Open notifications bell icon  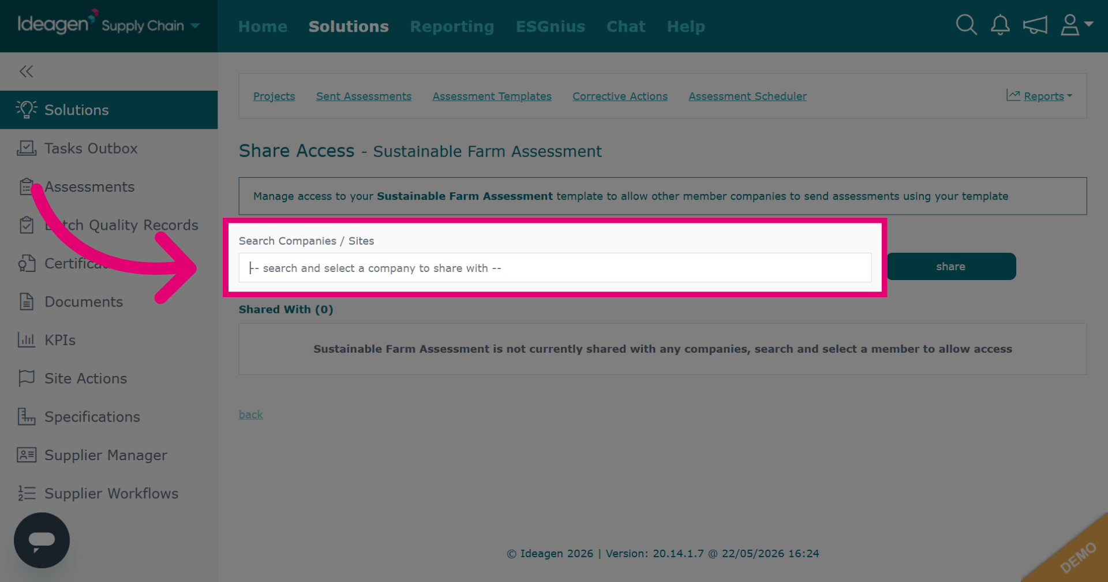pyautogui.click(x=1000, y=25)
